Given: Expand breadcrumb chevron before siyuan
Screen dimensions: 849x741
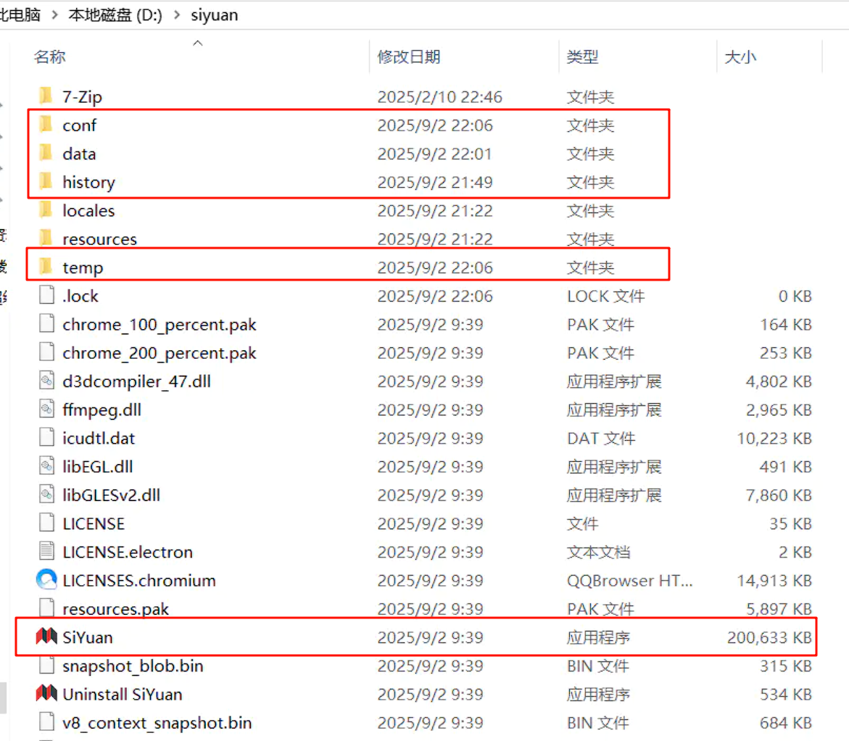Looking at the screenshot, I should 177,15.
